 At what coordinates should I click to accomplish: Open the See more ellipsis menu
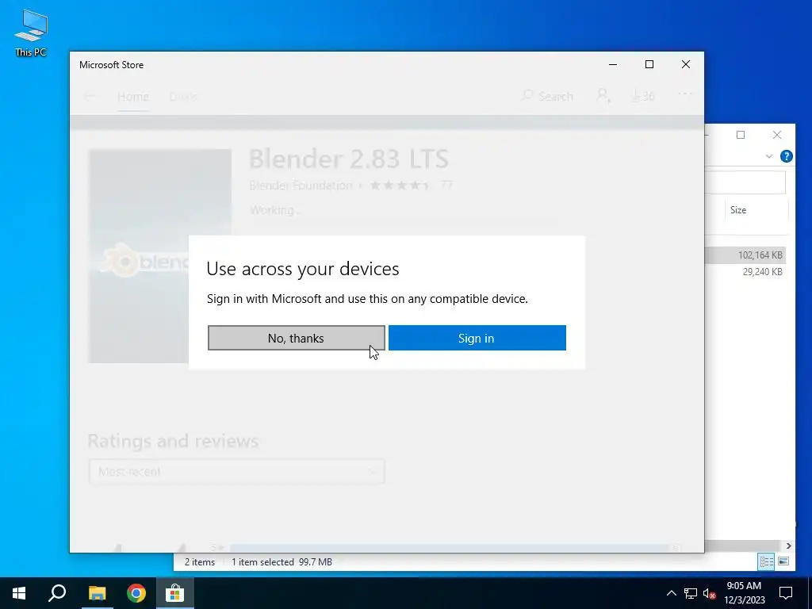(684, 94)
